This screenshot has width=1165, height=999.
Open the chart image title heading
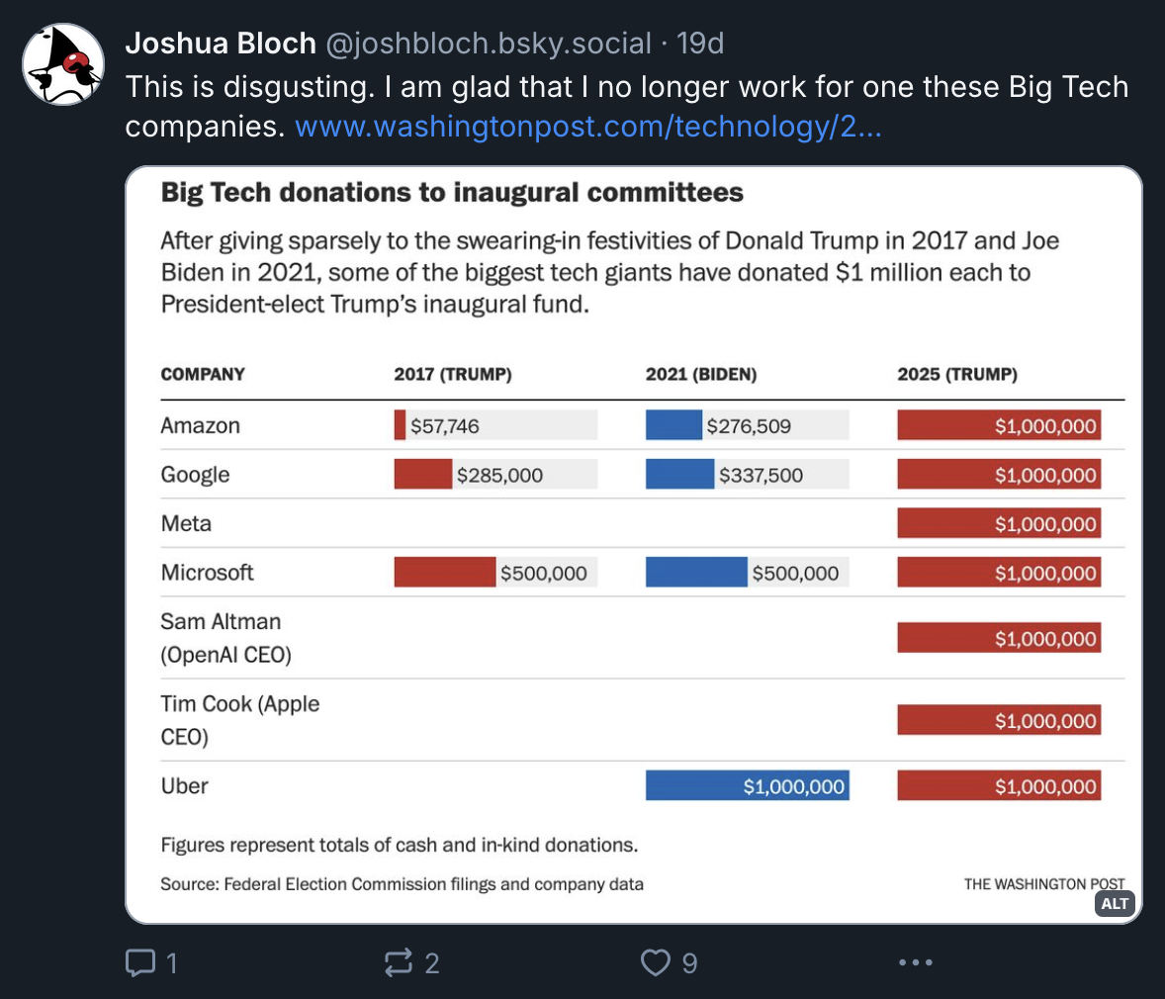pyautogui.click(x=452, y=193)
